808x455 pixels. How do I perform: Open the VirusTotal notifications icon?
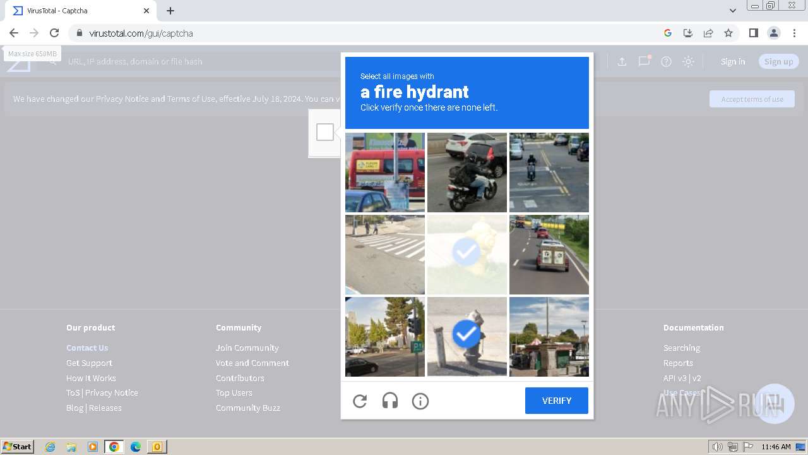point(644,61)
